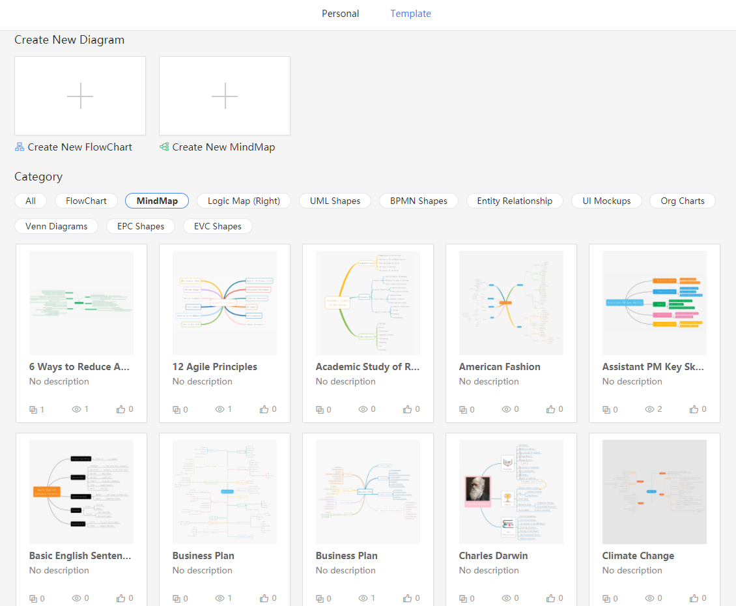Screen dimensions: 736x606
Task: Click the Create New FlowChart label
Action: pos(80,147)
